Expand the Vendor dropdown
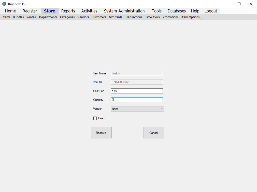 pos(137,109)
